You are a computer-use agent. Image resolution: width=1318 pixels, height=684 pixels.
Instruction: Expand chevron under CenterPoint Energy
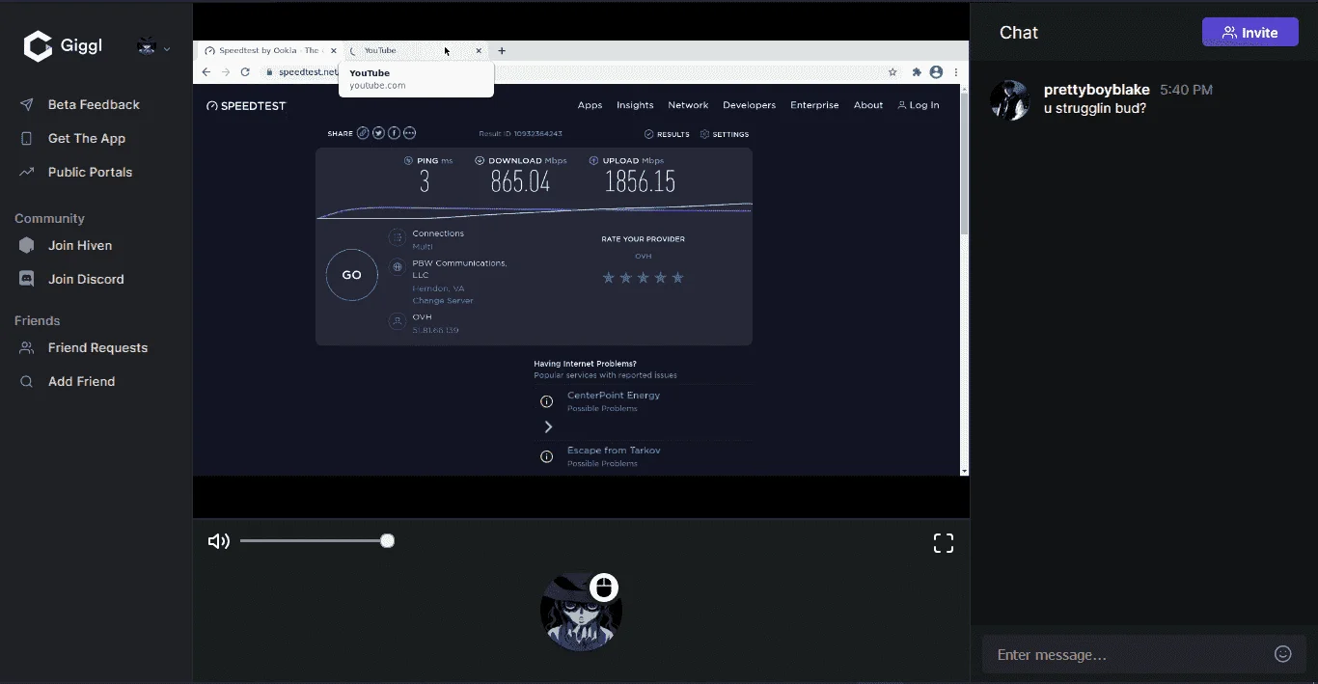point(548,426)
